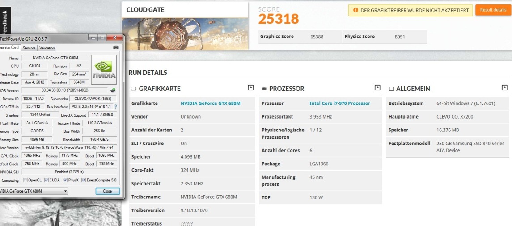
Task: Click the driver not accepted warning banner
Action: [x=410, y=10]
